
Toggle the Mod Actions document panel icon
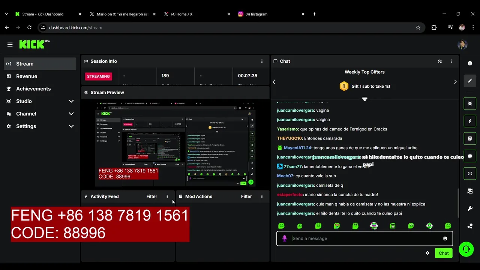tap(470, 138)
